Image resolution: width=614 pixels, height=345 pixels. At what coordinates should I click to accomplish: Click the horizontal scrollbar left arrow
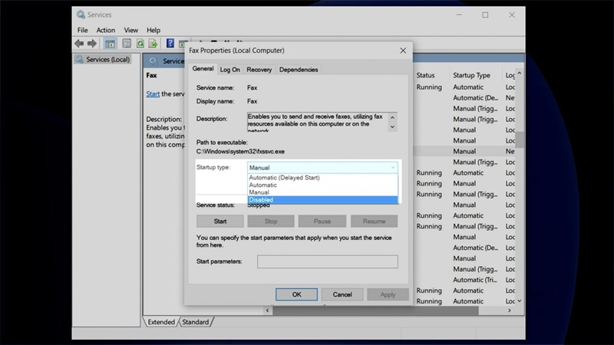point(267,310)
